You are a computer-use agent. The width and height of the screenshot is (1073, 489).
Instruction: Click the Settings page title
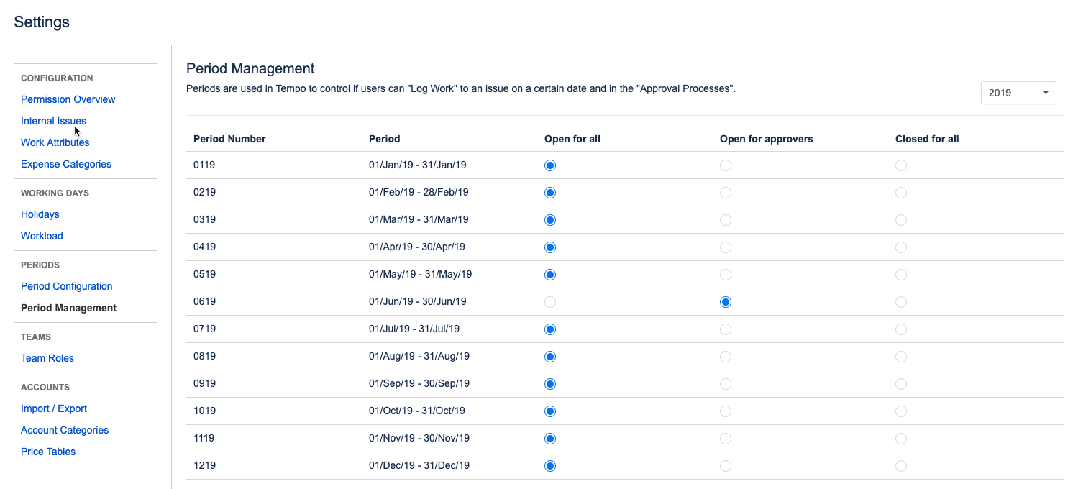point(41,22)
